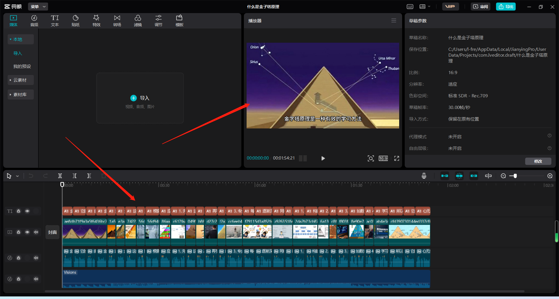
Task: Hide the text track with eye icon
Action: [27, 211]
